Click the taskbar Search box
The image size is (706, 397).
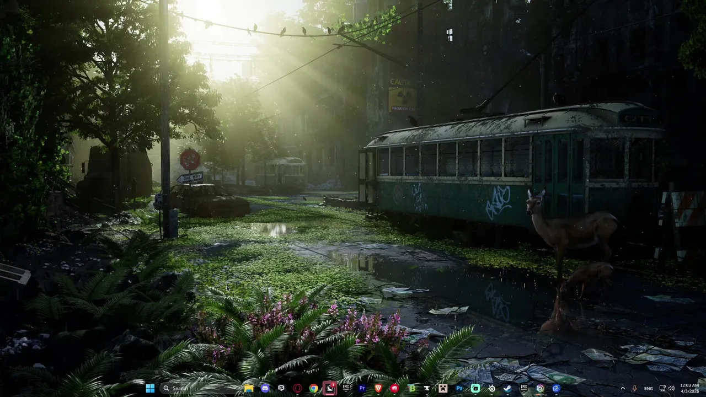coord(199,388)
